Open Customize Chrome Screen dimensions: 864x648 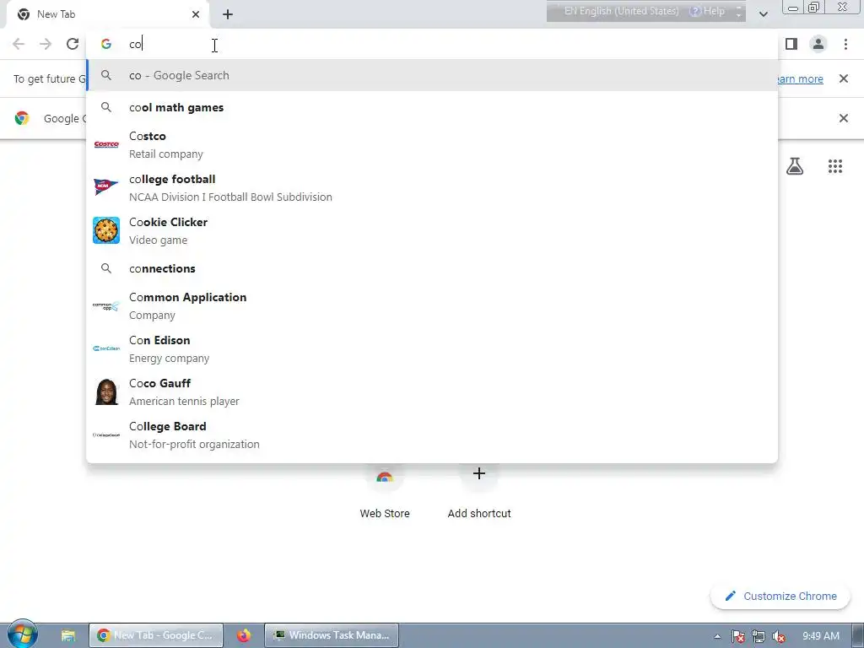pos(780,597)
